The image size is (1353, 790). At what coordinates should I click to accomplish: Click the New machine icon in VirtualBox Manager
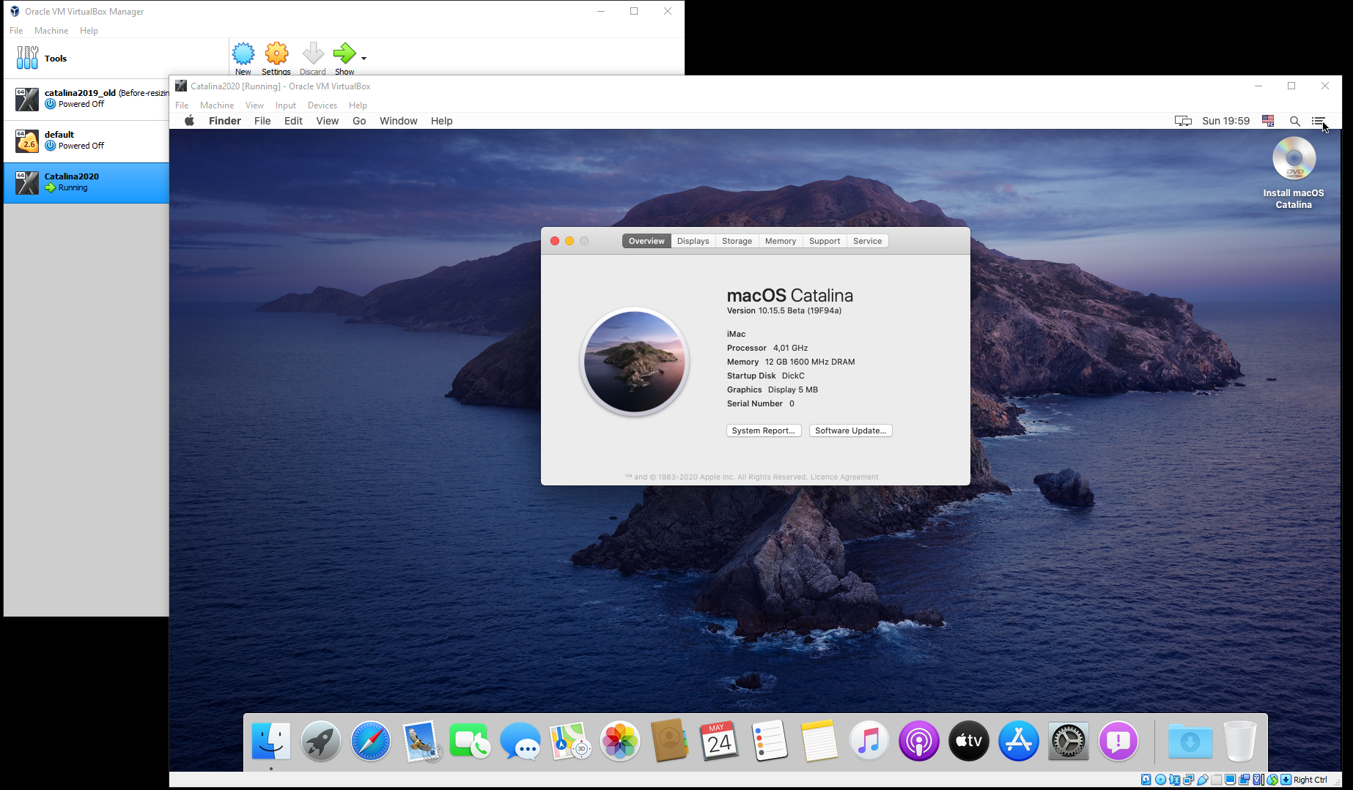coord(243,53)
